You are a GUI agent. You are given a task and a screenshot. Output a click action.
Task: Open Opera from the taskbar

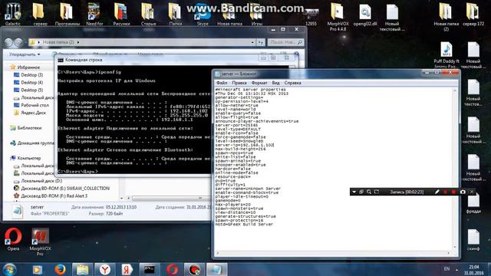click(172, 269)
